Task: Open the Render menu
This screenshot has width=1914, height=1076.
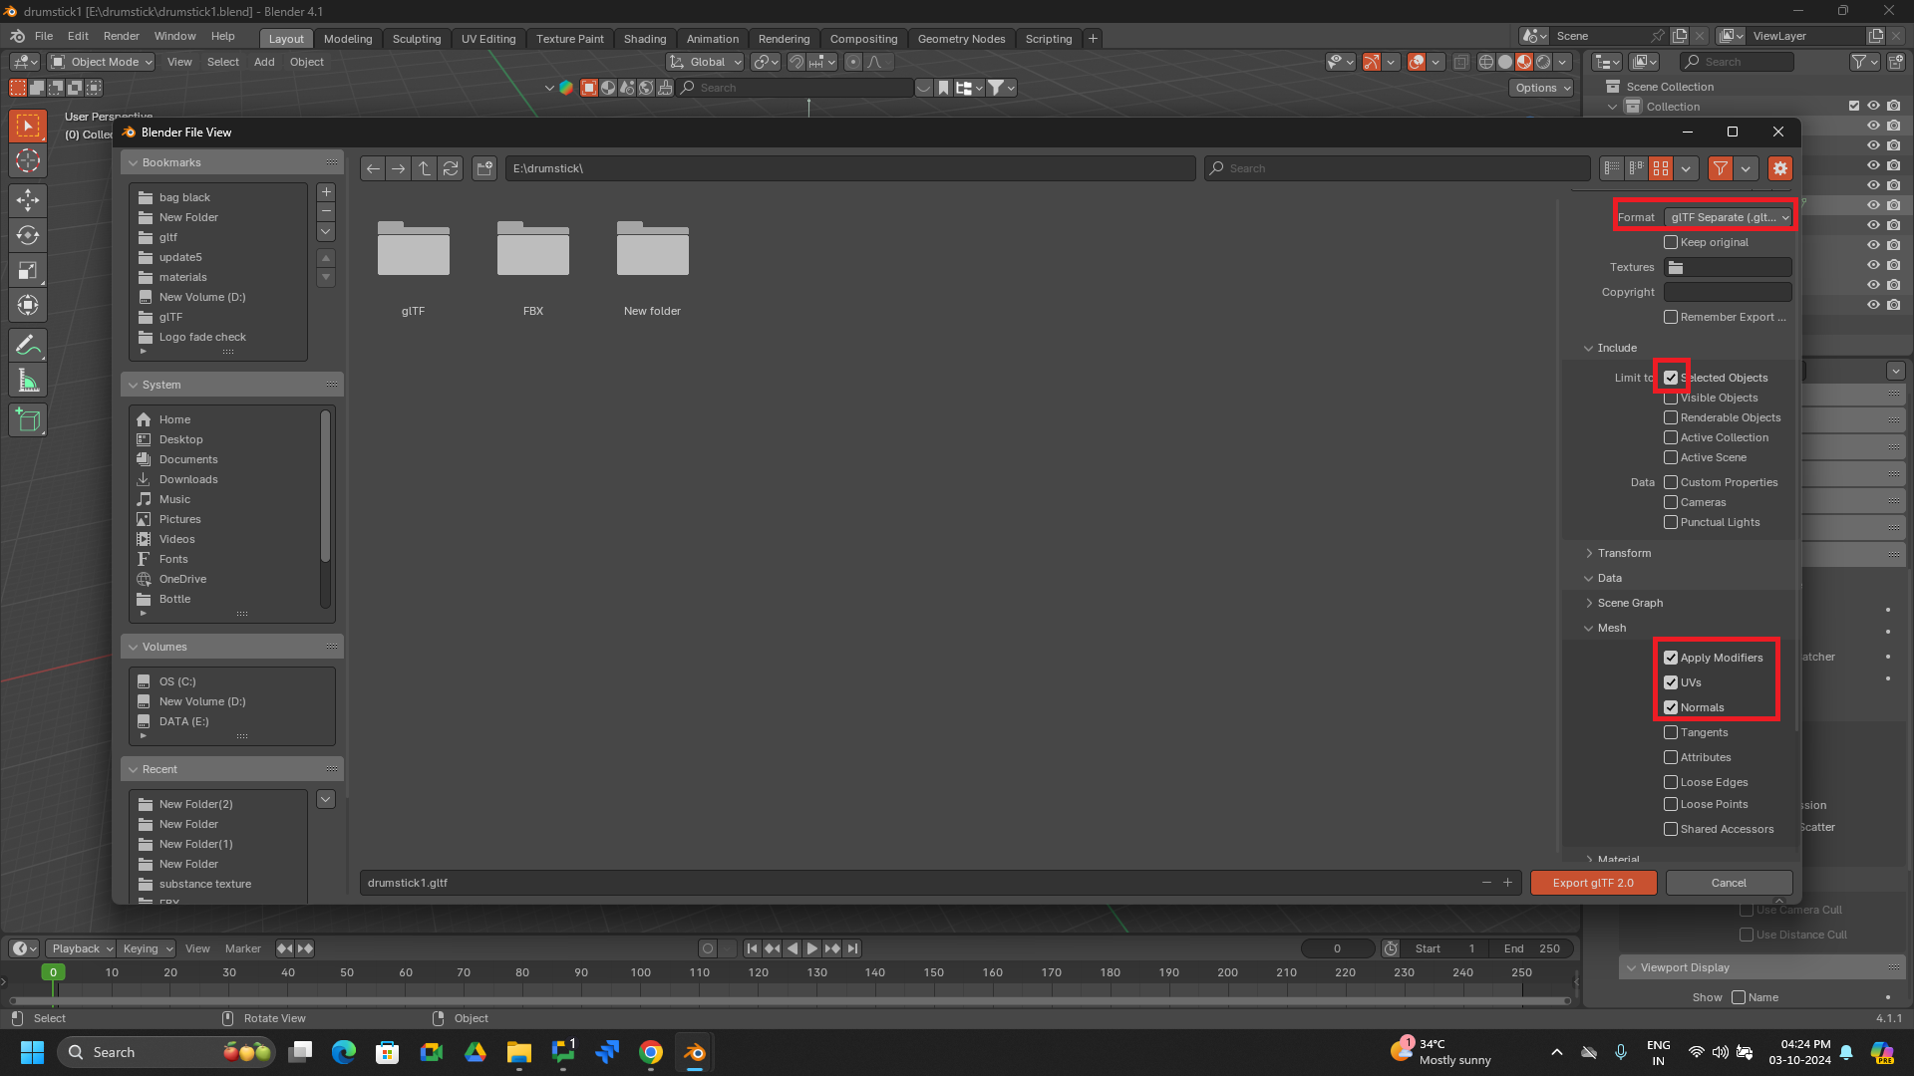Action: tap(121, 36)
